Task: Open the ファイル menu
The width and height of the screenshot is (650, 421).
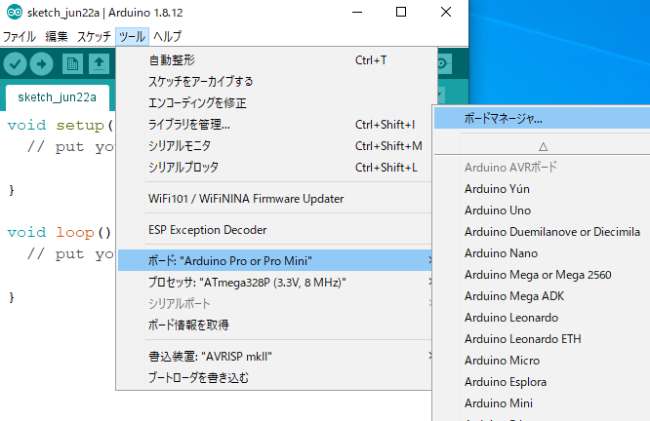Action: click(x=20, y=37)
